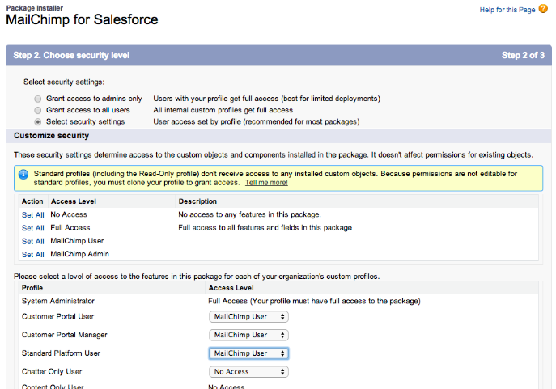Click the Package Installer label

coord(35,8)
